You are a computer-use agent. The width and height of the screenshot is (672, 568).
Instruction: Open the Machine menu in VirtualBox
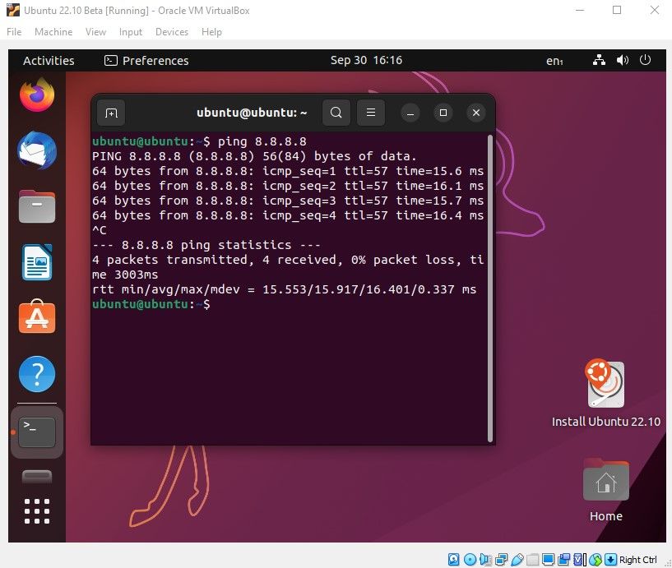[x=53, y=32]
